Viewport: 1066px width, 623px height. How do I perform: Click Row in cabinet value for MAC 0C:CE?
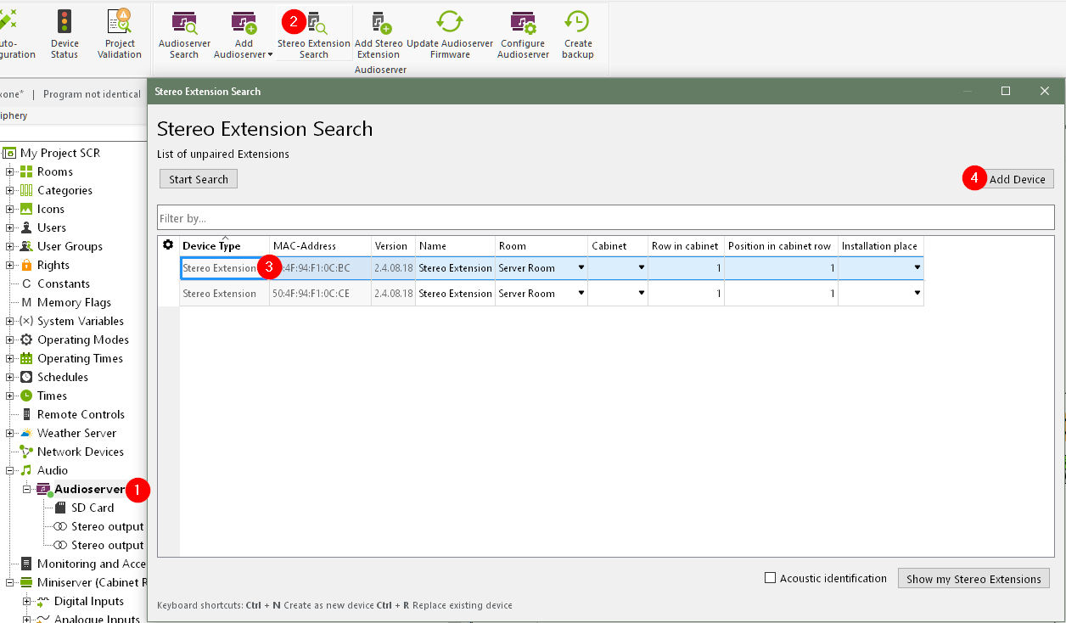[x=687, y=294]
